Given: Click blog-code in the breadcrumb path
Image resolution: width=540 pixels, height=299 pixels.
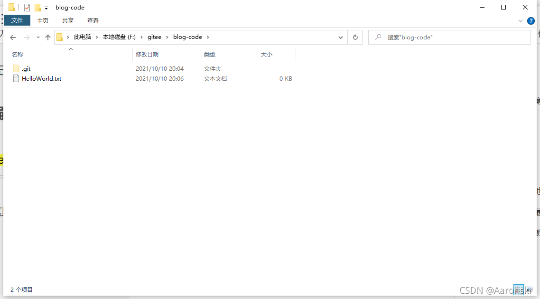Looking at the screenshot, I should tap(188, 37).
